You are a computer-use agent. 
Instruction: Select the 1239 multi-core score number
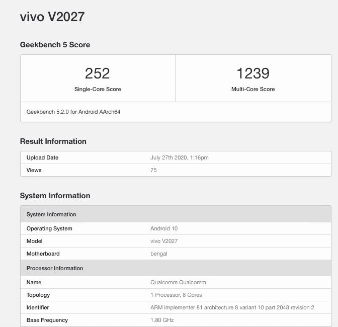pyautogui.click(x=253, y=73)
